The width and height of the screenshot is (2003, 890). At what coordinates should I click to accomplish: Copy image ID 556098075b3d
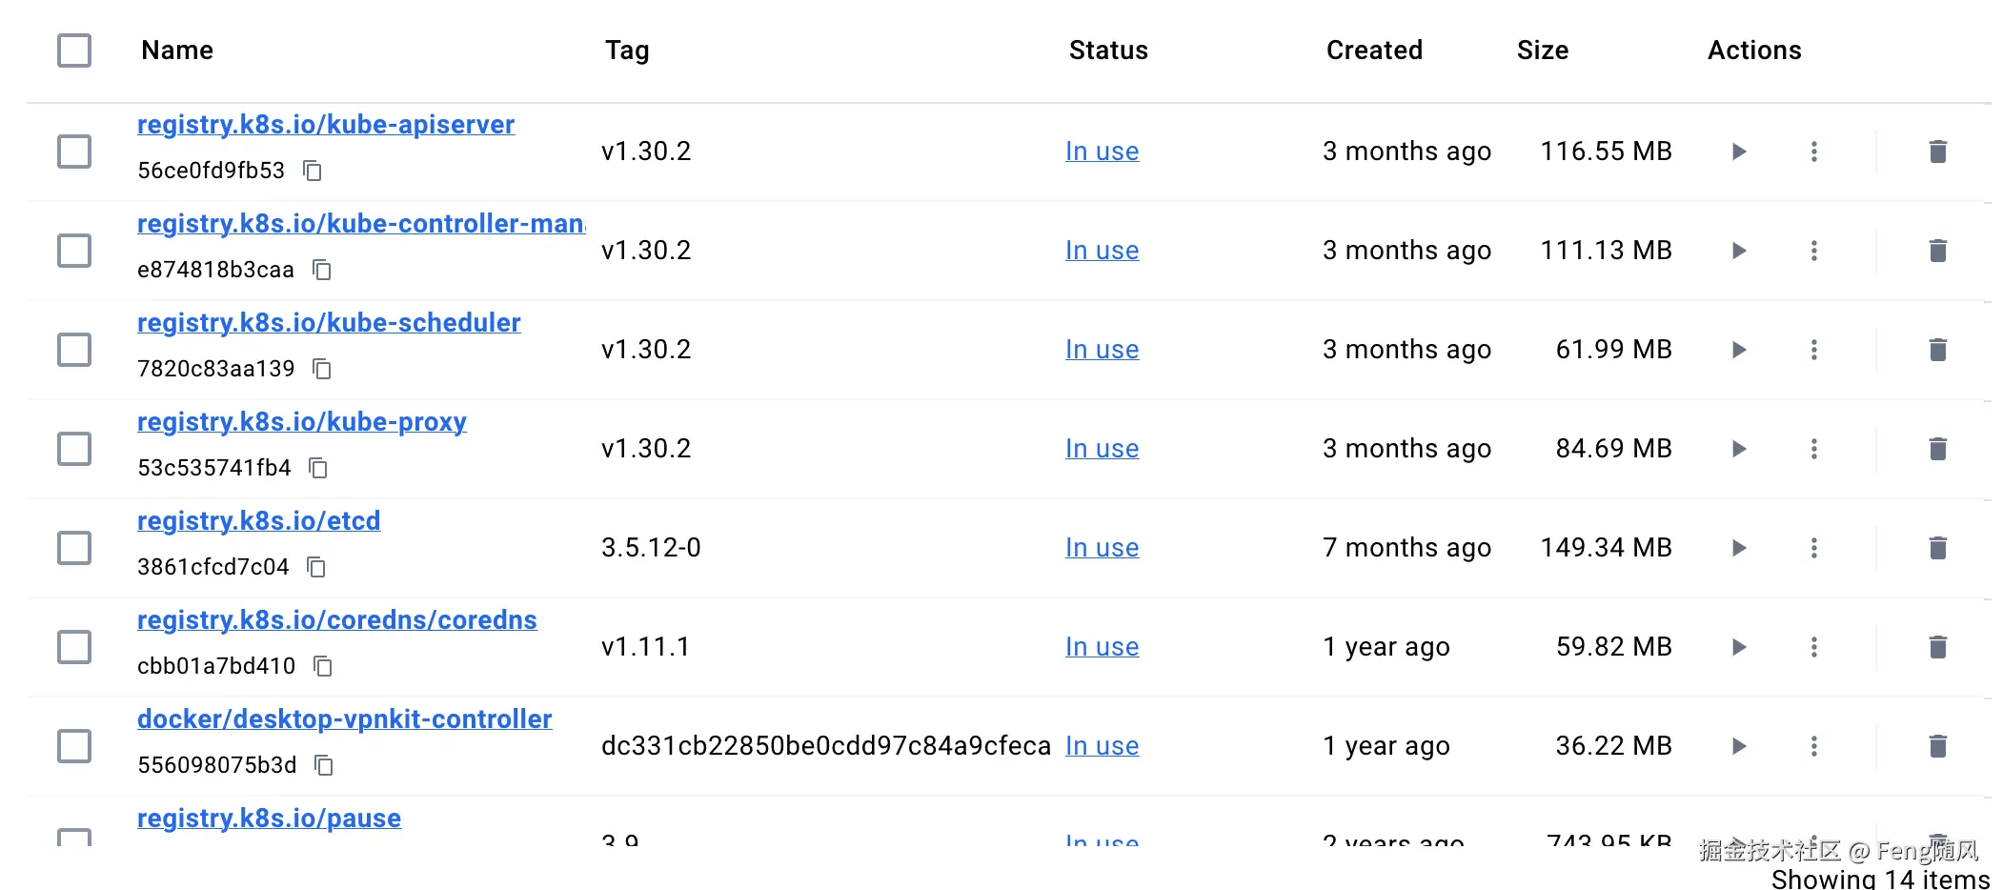coord(324,765)
